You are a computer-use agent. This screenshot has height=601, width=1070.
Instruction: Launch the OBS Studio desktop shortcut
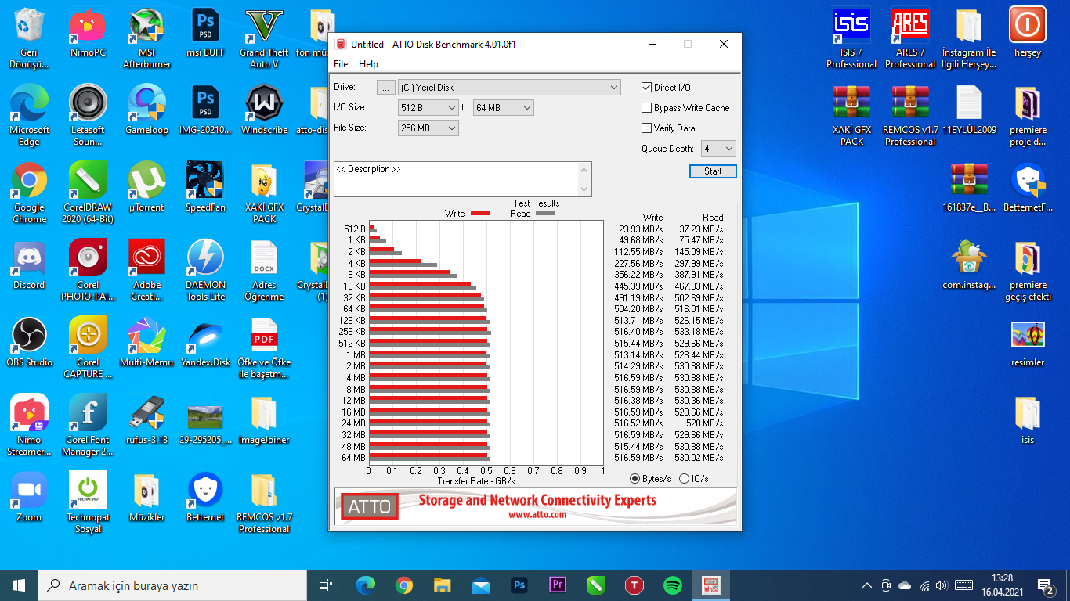coord(29,343)
